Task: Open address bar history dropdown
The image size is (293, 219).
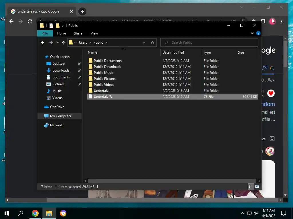Action: pos(144,43)
